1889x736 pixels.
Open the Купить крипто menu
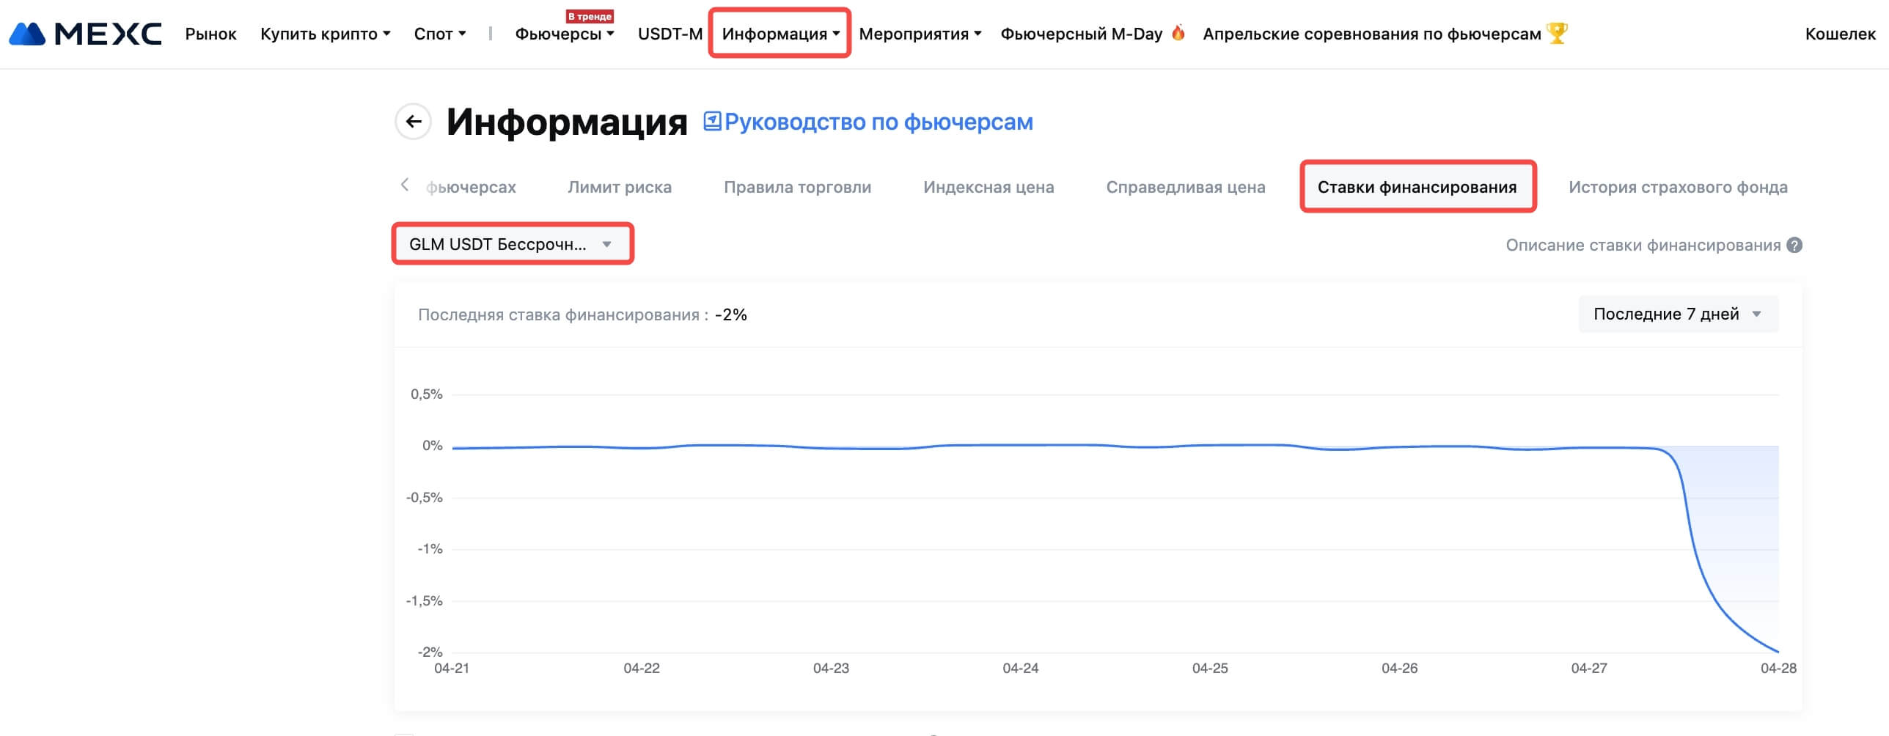click(x=325, y=34)
